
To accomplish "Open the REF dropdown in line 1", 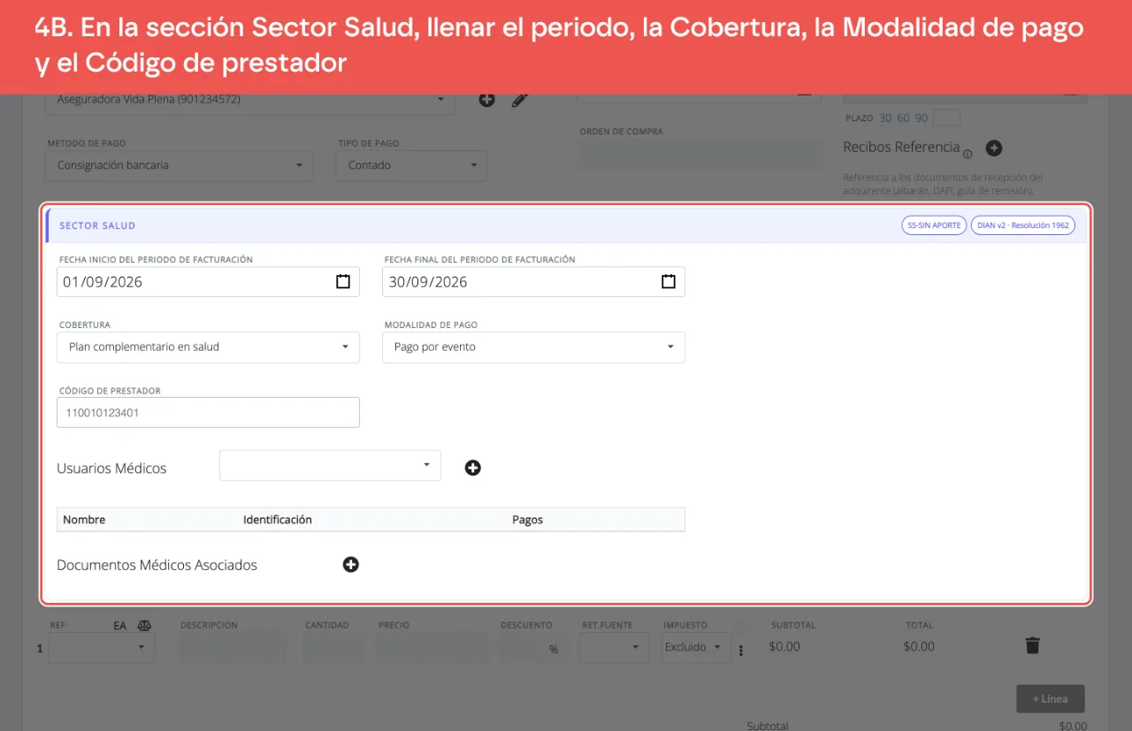I will [102, 647].
